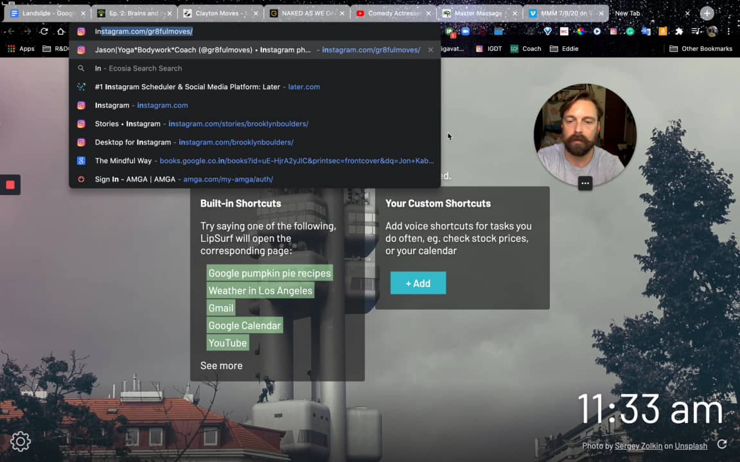Open the R&D bookmarks folder
Screen dimensions: 740x462
click(x=56, y=49)
